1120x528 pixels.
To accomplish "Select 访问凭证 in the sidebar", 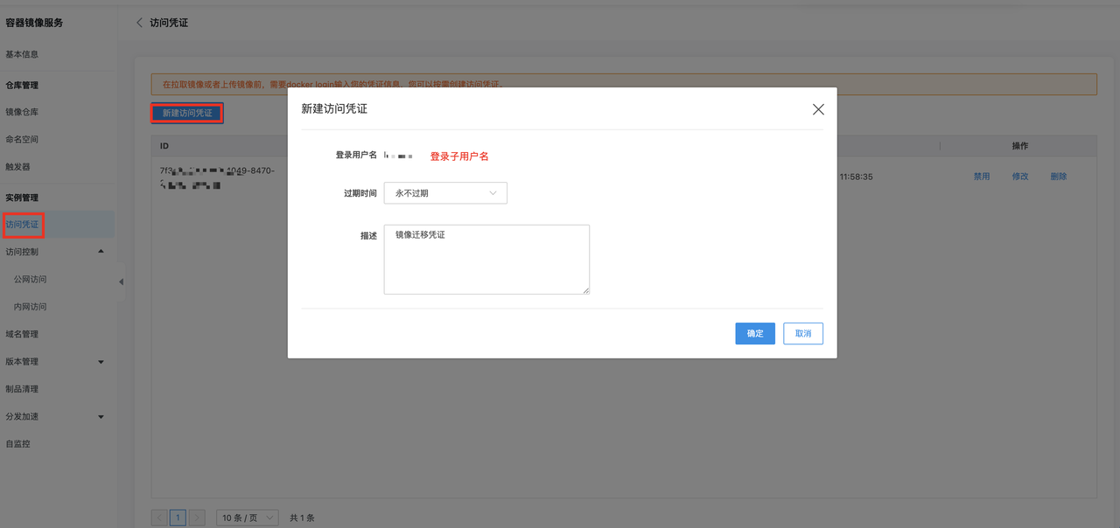I will click(x=22, y=225).
